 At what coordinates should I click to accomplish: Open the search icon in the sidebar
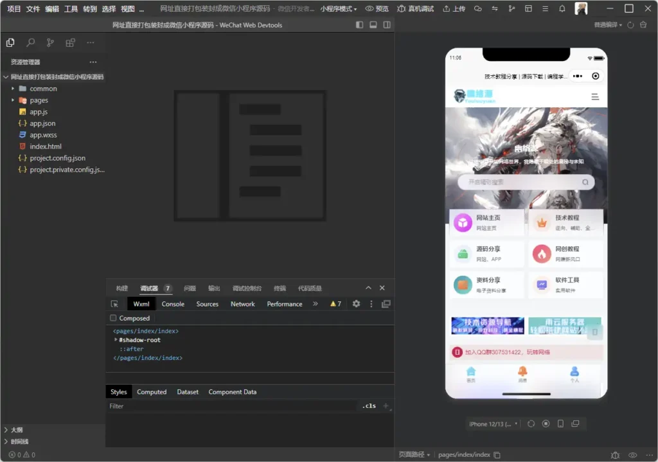click(30, 42)
